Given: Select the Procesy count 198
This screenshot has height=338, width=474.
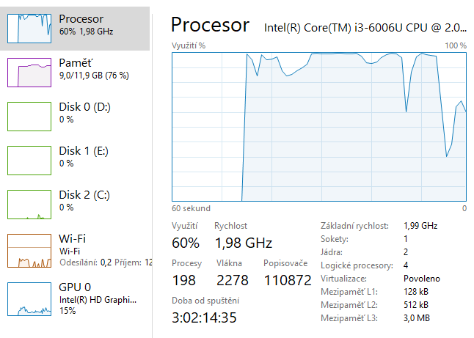Looking at the screenshot, I should (184, 280).
